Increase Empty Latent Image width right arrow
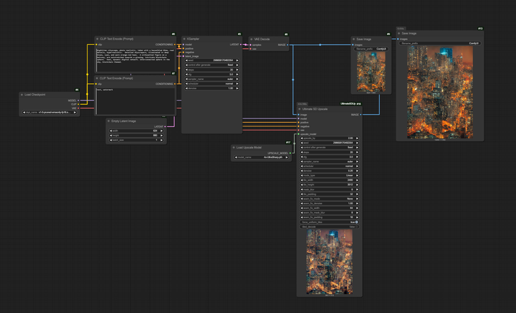516x313 pixels. tap(161, 131)
